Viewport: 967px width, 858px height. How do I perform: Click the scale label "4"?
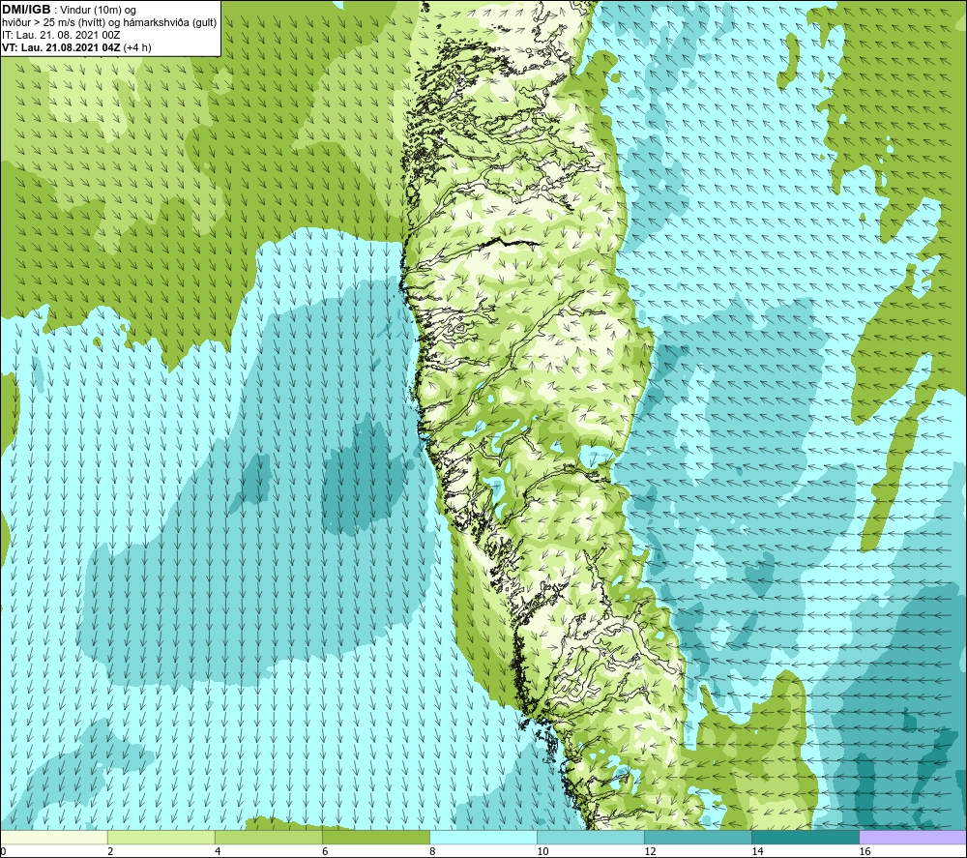point(218,852)
